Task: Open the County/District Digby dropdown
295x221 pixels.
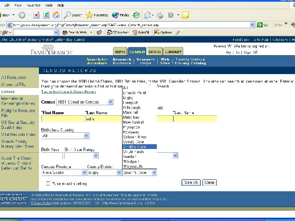Action: click(x=119, y=173)
